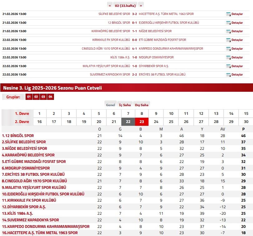
Task: Select week 16 in 2. Devre
Action: pos(39,122)
